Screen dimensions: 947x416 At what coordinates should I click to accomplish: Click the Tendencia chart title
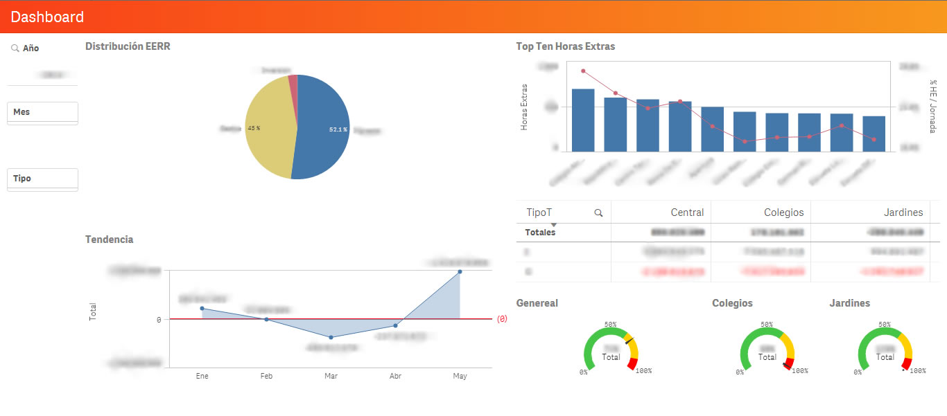109,239
